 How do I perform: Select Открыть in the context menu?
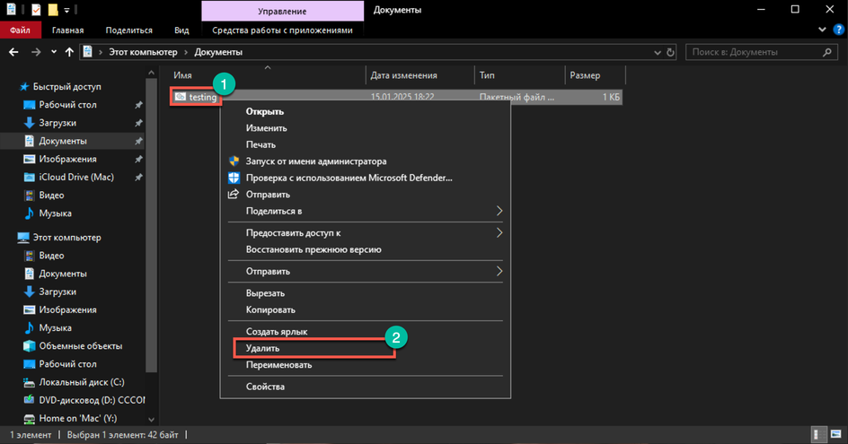365,111
